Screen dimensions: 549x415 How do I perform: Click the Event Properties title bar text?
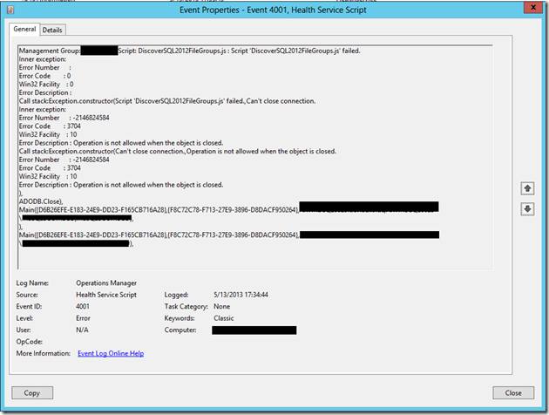(274, 8)
